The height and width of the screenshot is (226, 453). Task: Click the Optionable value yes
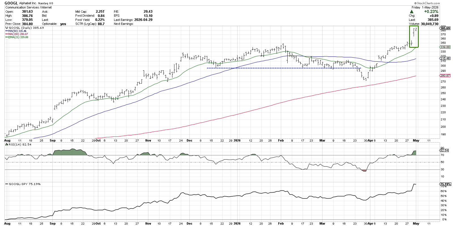pos(63,24)
